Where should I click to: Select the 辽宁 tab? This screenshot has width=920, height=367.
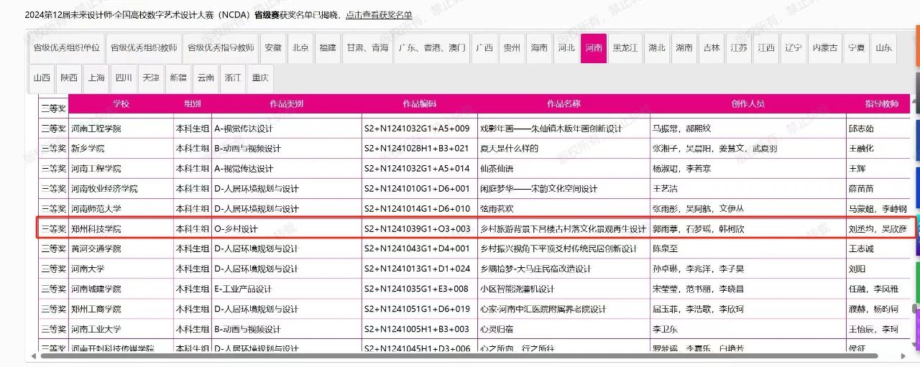(x=793, y=48)
